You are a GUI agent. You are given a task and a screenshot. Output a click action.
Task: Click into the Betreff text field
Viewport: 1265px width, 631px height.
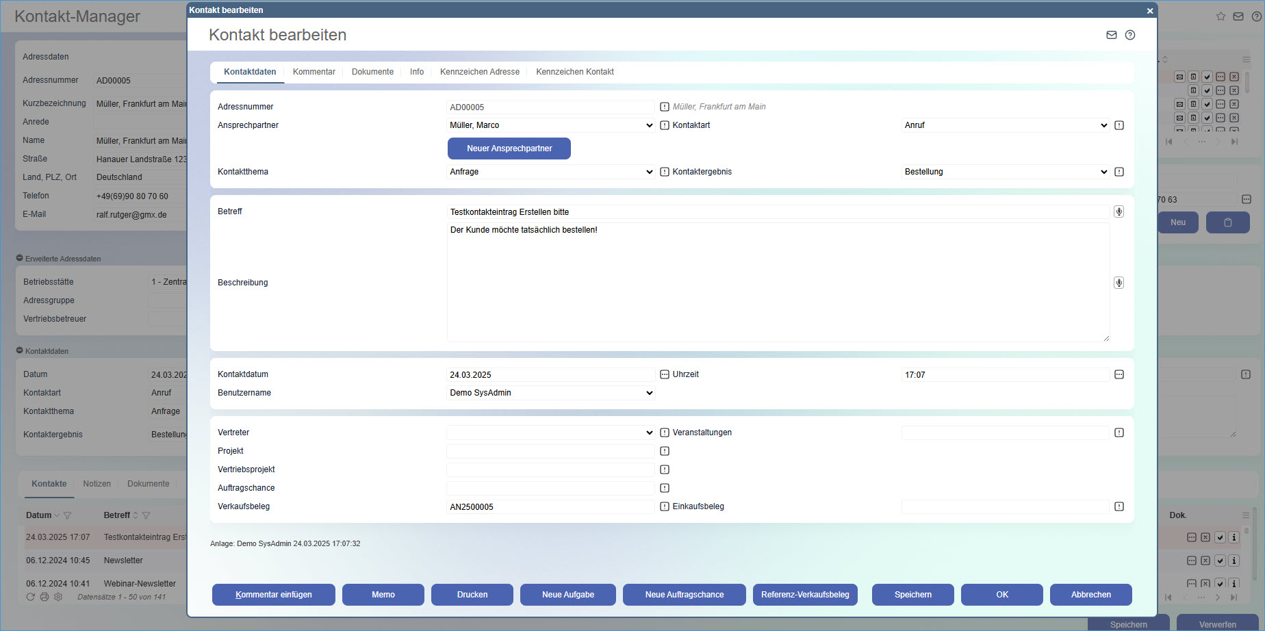pos(777,212)
